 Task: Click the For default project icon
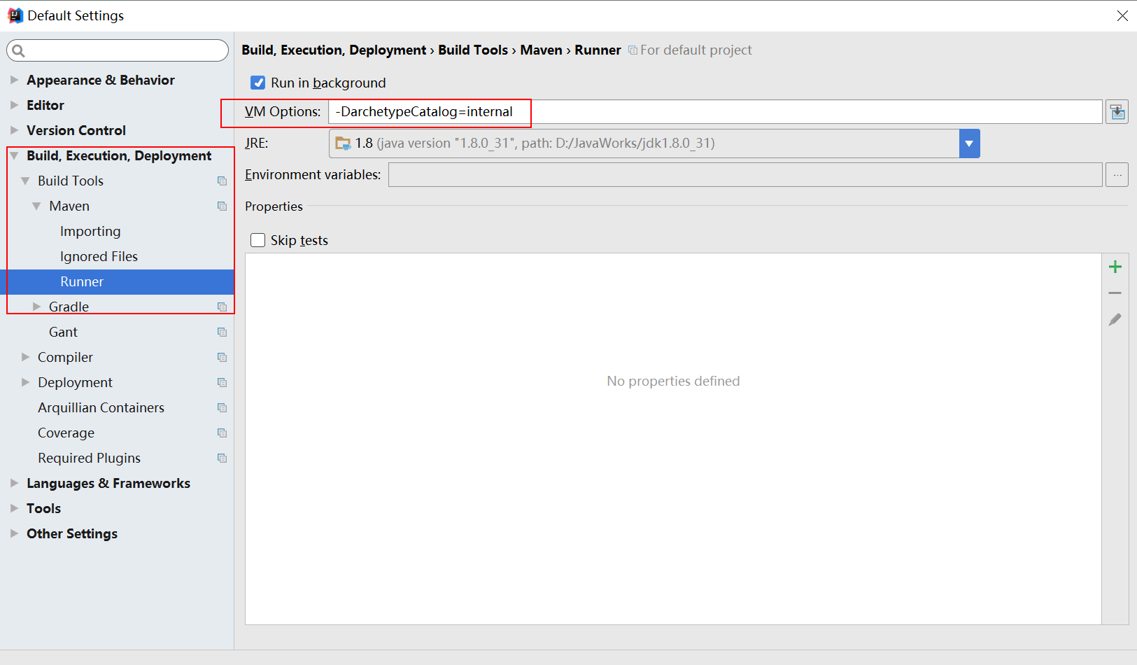[x=633, y=50]
